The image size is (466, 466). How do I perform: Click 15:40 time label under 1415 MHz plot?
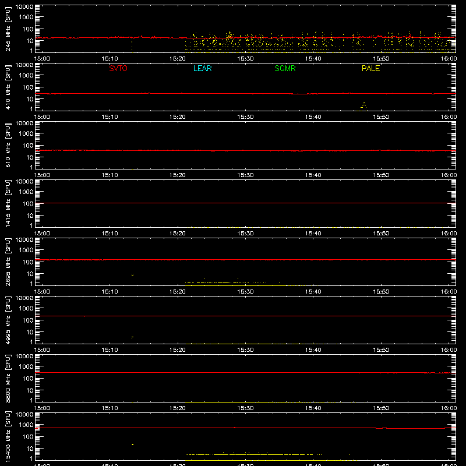coord(313,234)
